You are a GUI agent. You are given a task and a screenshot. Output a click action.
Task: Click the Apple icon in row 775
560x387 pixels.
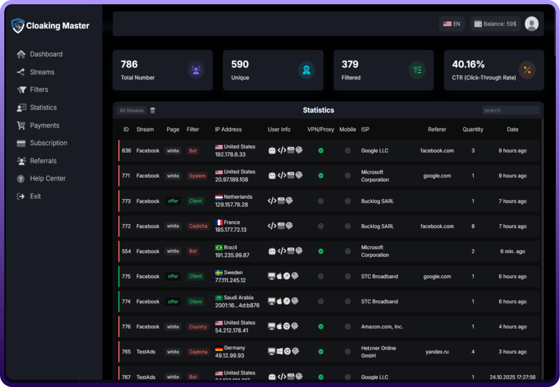point(279,276)
